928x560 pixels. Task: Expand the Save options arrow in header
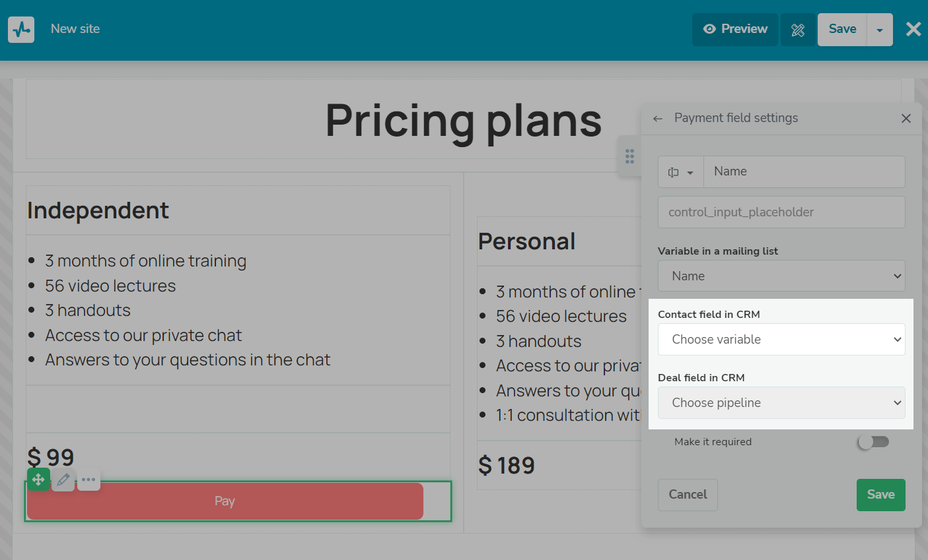[880, 30]
